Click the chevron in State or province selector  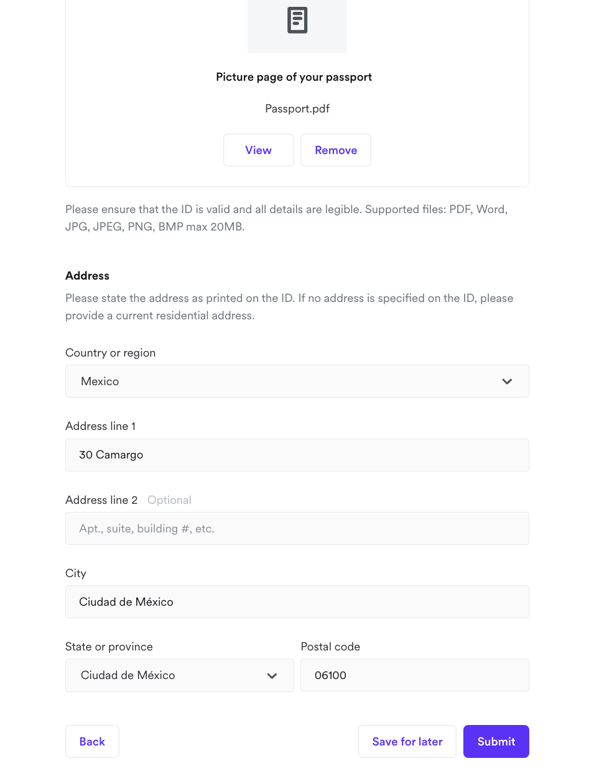click(x=272, y=676)
